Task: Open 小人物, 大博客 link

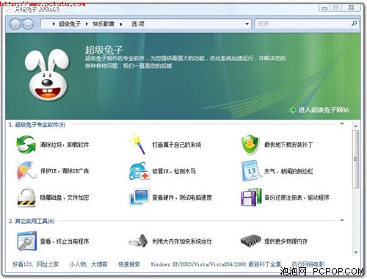Action: (x=88, y=264)
